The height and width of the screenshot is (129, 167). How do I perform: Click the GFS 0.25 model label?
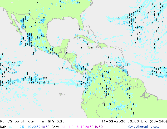coord(56,121)
